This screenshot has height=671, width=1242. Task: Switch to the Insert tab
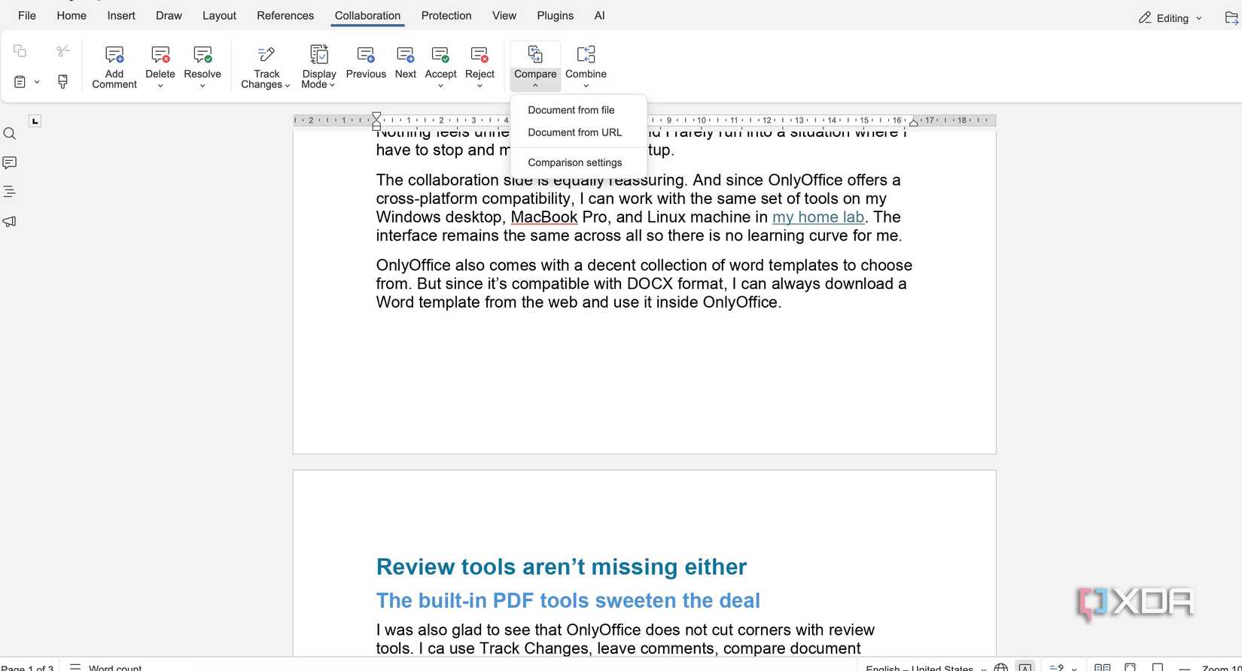(x=121, y=16)
